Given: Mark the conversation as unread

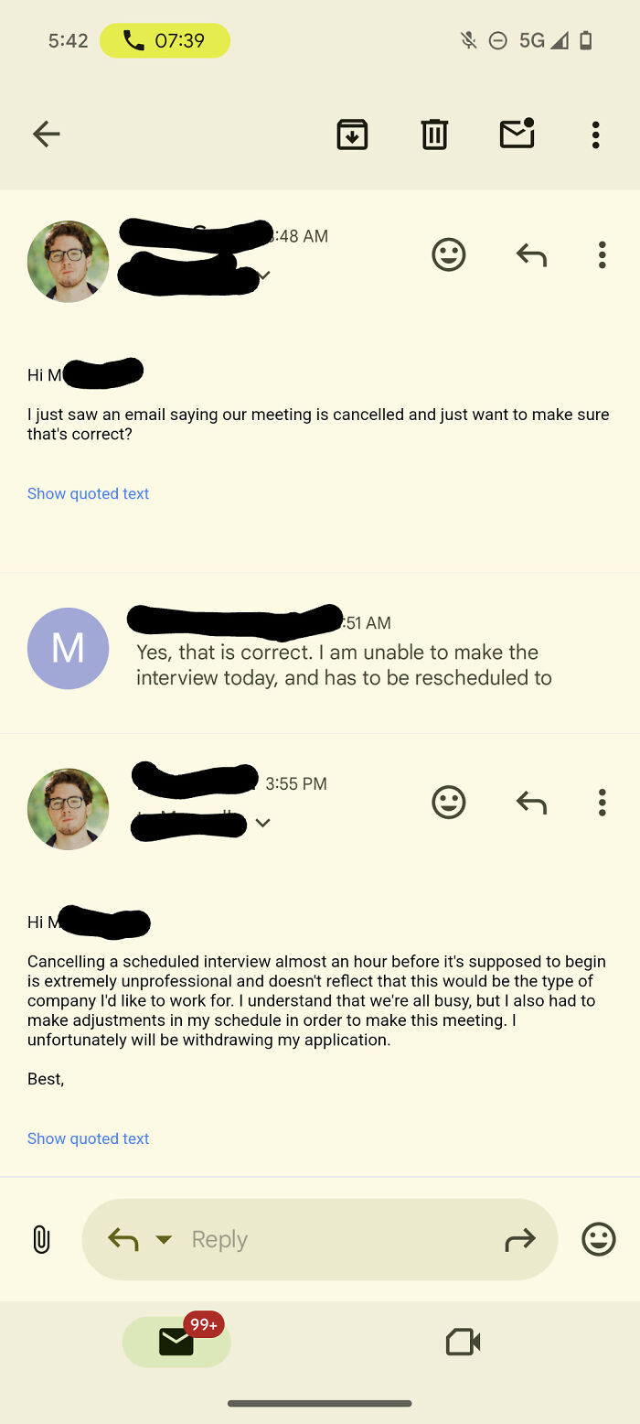Looking at the screenshot, I should [517, 134].
